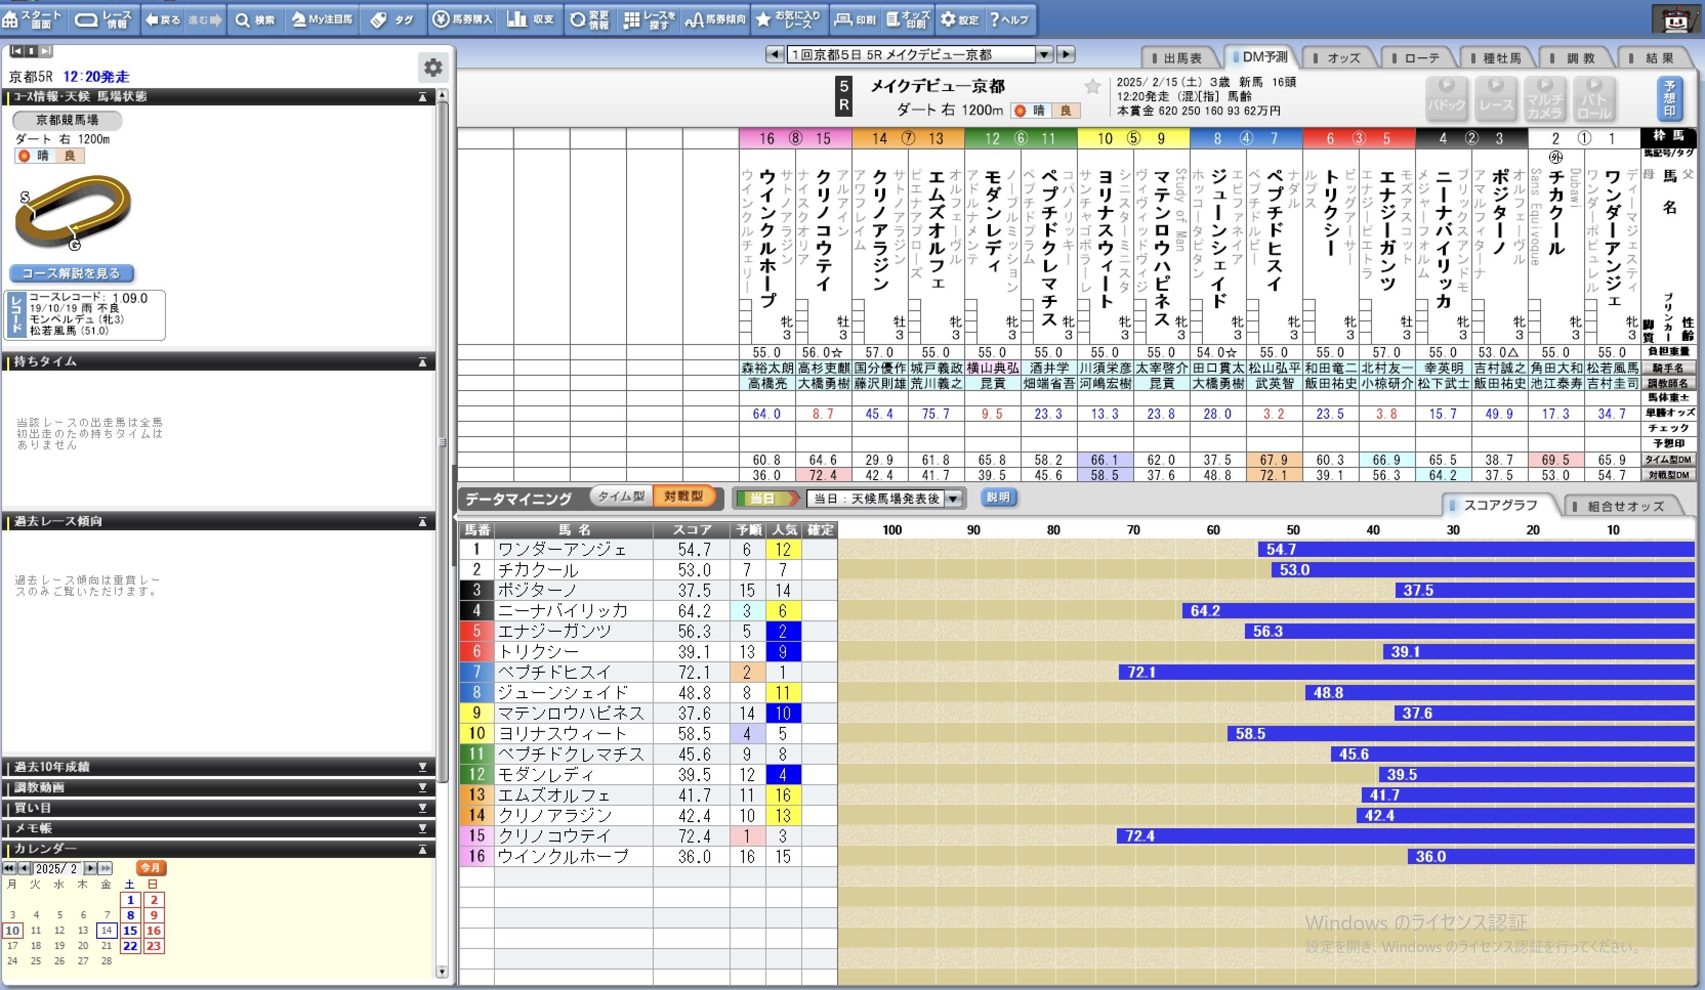Open the マルチカメラ video button
Image resolution: width=1705 pixels, height=990 pixels.
[x=1545, y=98]
